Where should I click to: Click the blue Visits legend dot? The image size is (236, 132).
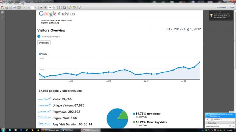40,54
